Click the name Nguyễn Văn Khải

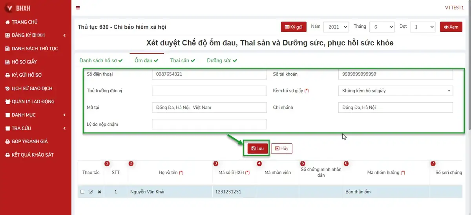coord(148,192)
